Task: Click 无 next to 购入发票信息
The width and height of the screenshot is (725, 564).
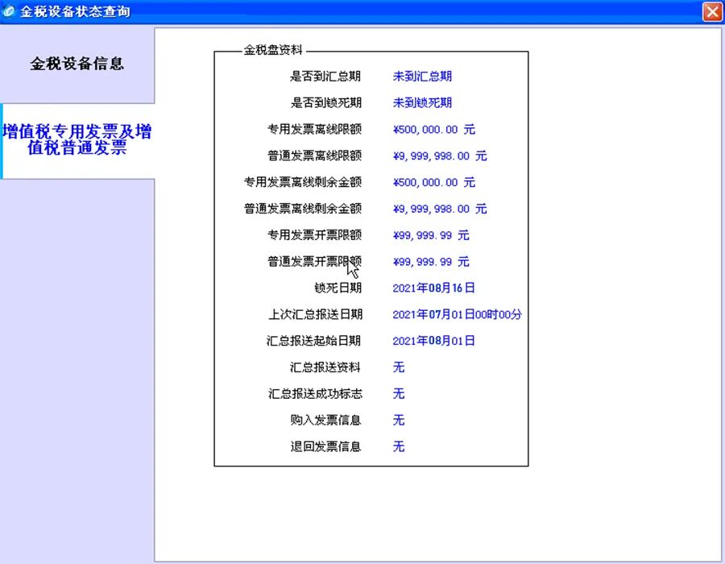Action: click(398, 420)
